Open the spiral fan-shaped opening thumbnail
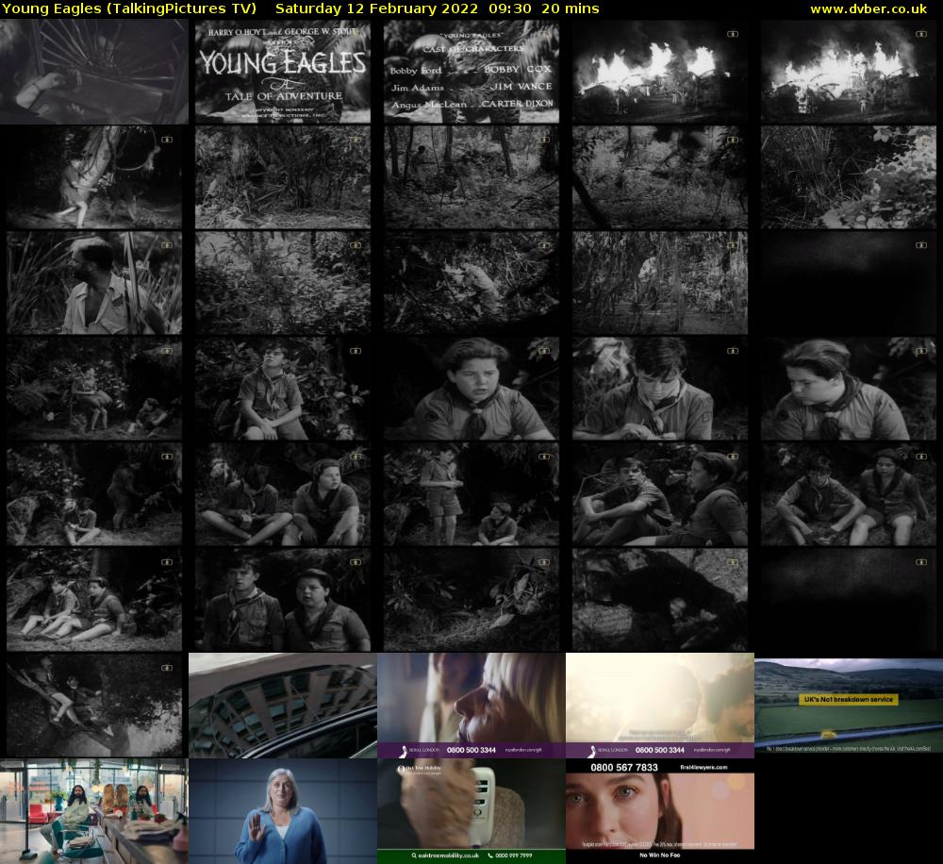Screen dimensions: 943x864 [x=94, y=72]
